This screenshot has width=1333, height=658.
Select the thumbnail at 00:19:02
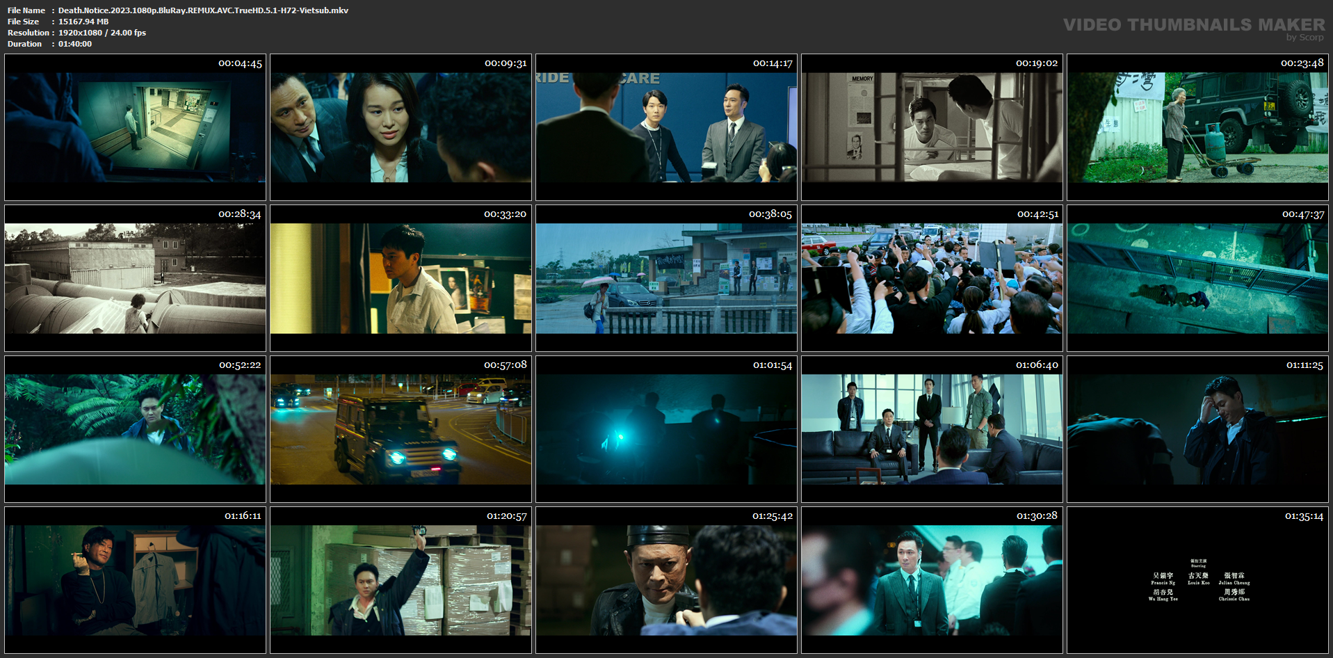(x=932, y=127)
